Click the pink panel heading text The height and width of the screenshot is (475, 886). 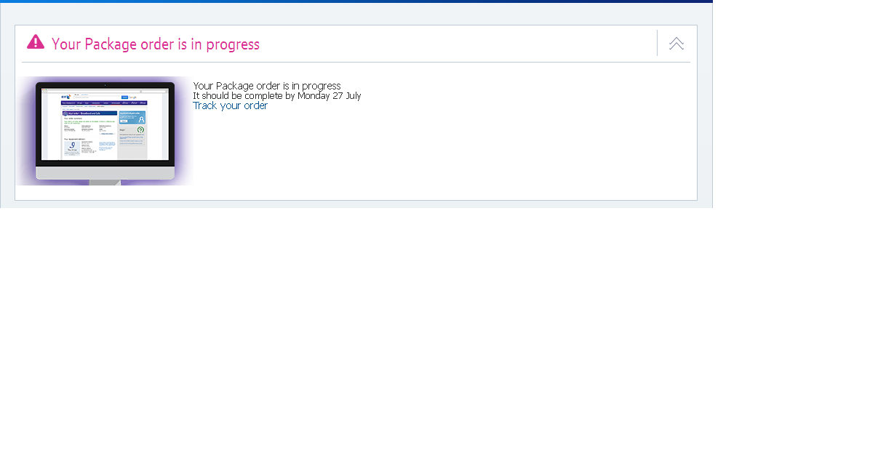coord(156,44)
